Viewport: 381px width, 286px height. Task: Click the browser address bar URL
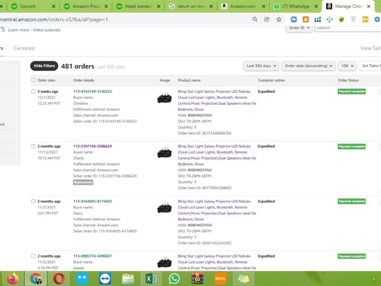click(54, 19)
